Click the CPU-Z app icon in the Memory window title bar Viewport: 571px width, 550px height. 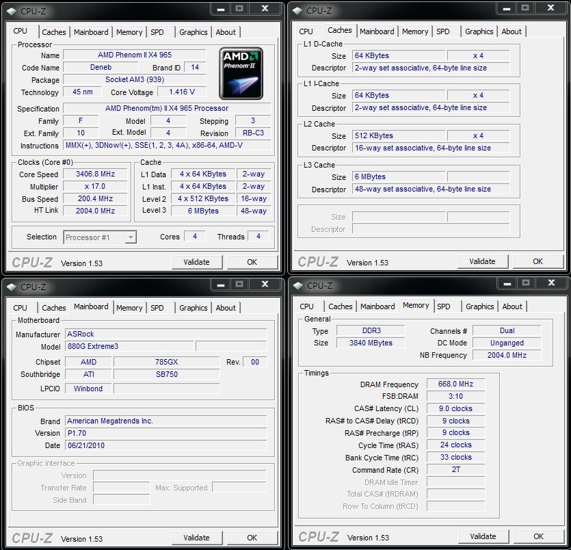click(298, 286)
